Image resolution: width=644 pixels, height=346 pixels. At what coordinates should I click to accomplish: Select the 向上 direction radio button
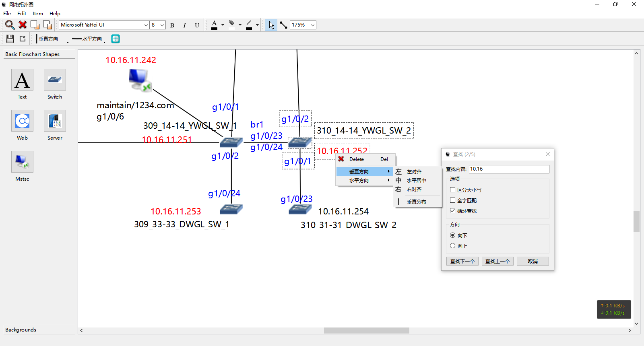[x=453, y=246]
